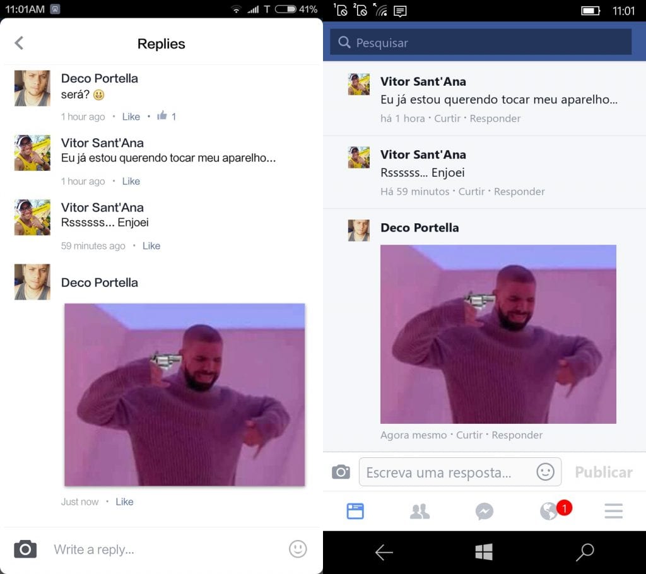Open Deco Portella avatar in right phone

pyautogui.click(x=358, y=230)
